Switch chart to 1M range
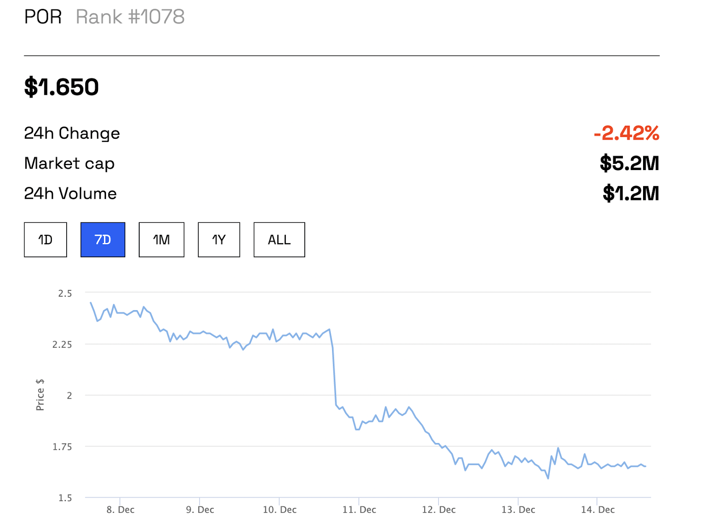The width and height of the screenshot is (716, 528). tap(162, 240)
